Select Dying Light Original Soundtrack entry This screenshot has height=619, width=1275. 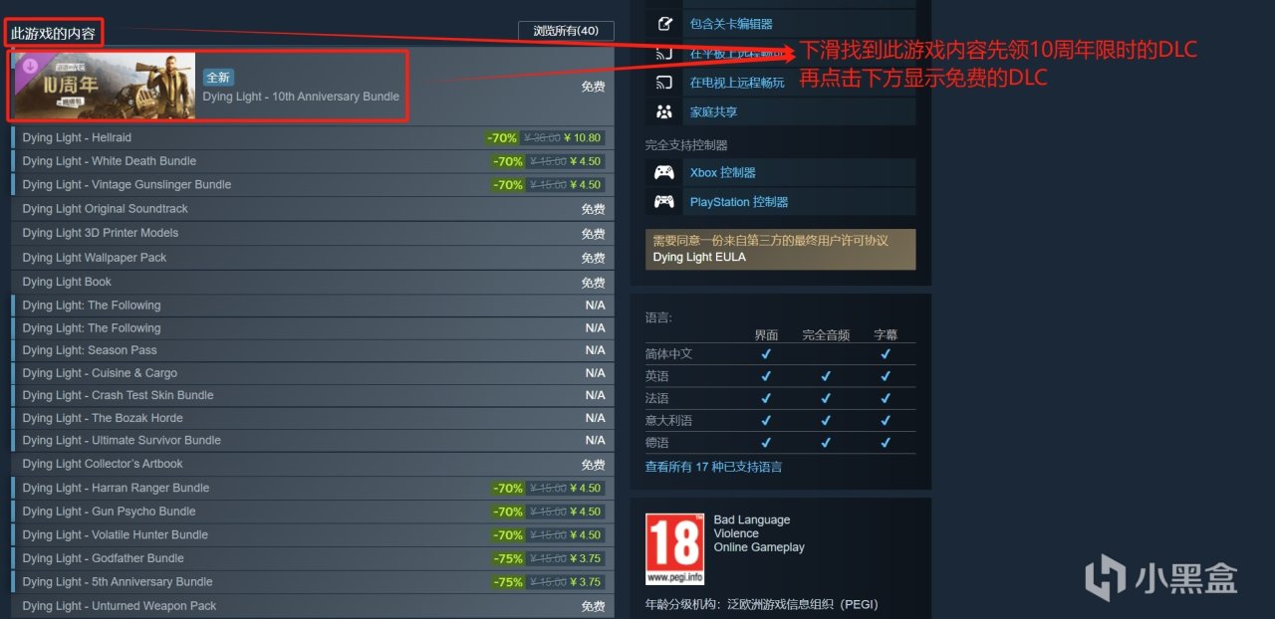coord(313,209)
